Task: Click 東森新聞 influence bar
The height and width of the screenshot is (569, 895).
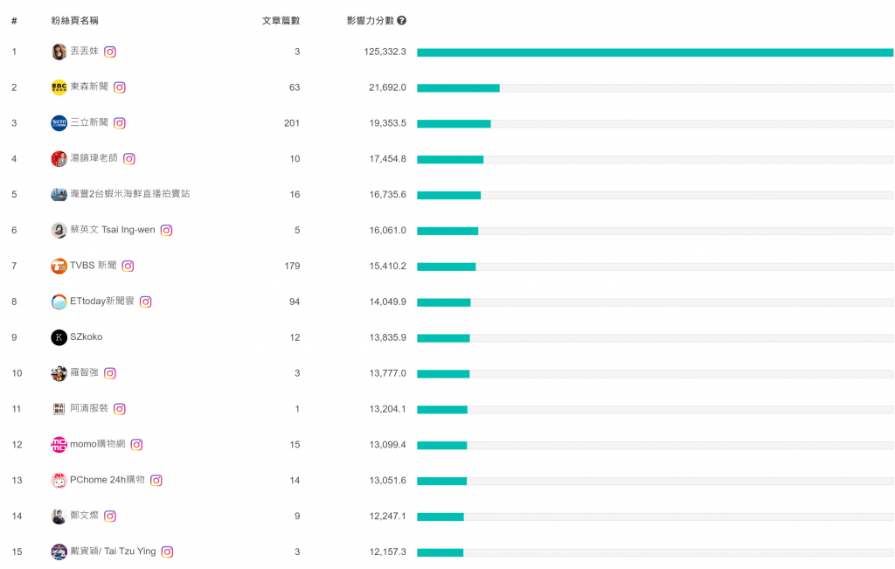Action: [x=458, y=88]
